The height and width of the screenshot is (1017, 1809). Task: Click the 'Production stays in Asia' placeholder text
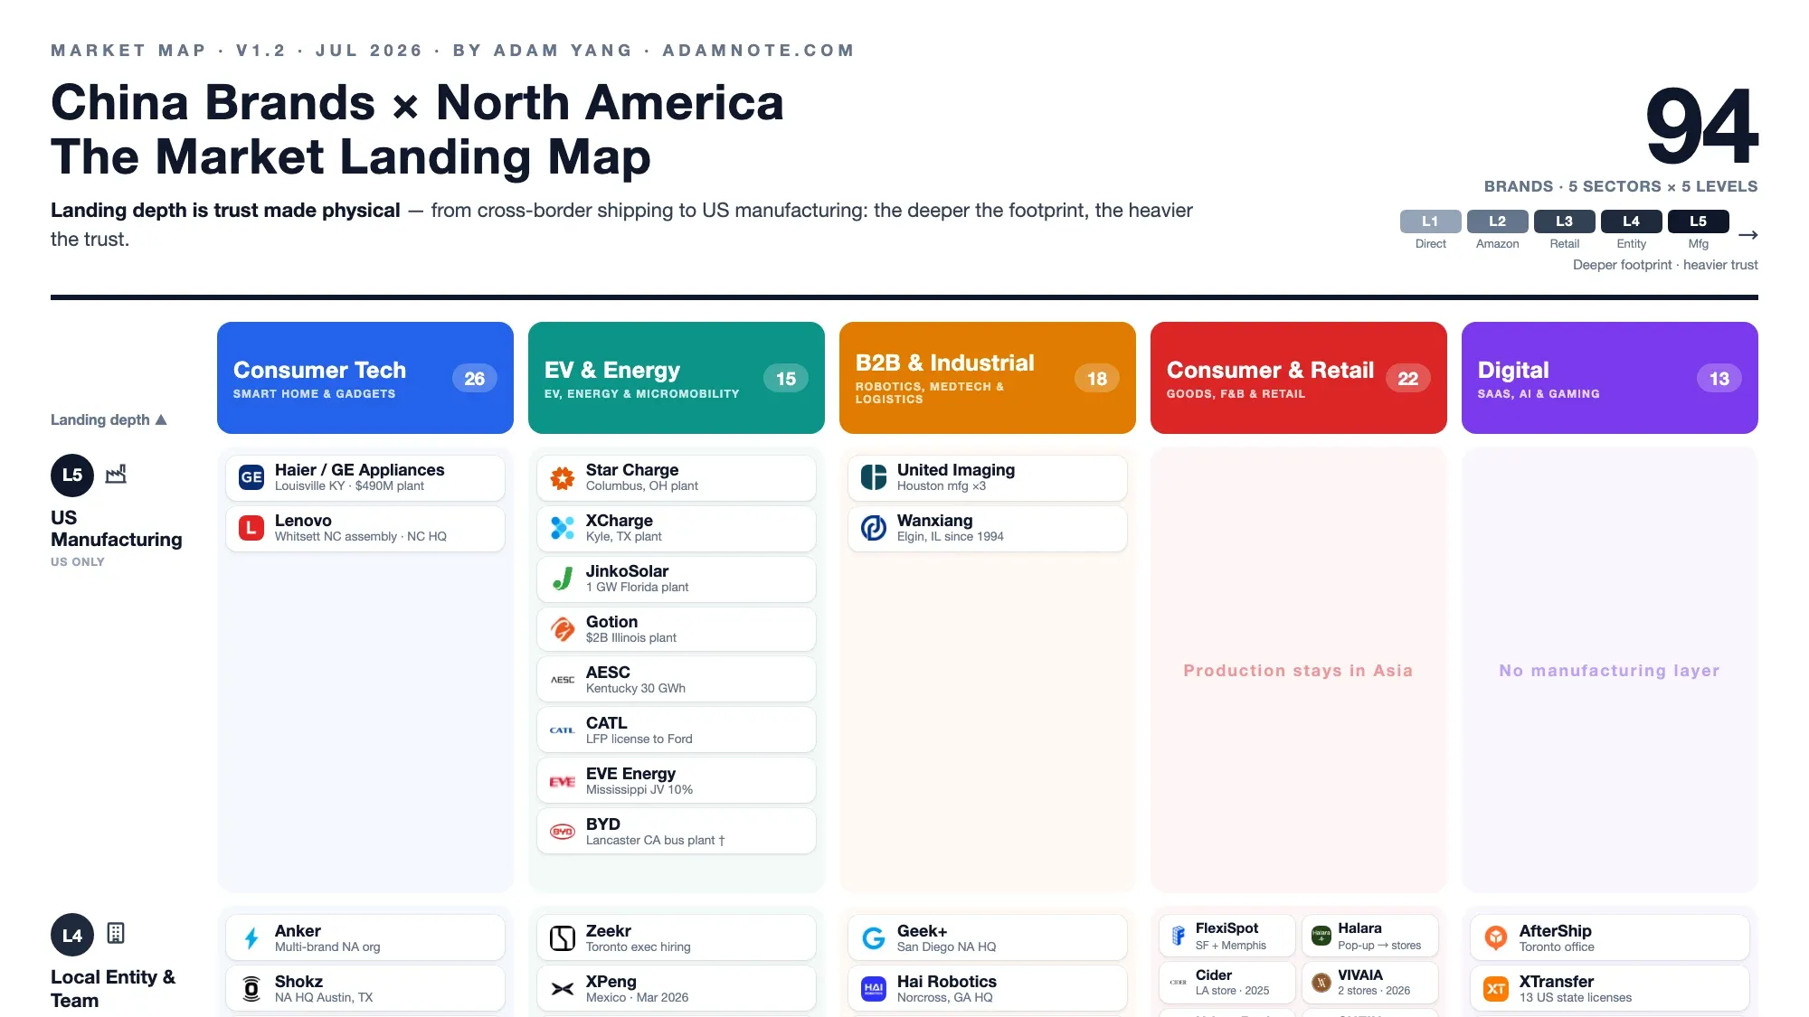pyautogui.click(x=1298, y=671)
